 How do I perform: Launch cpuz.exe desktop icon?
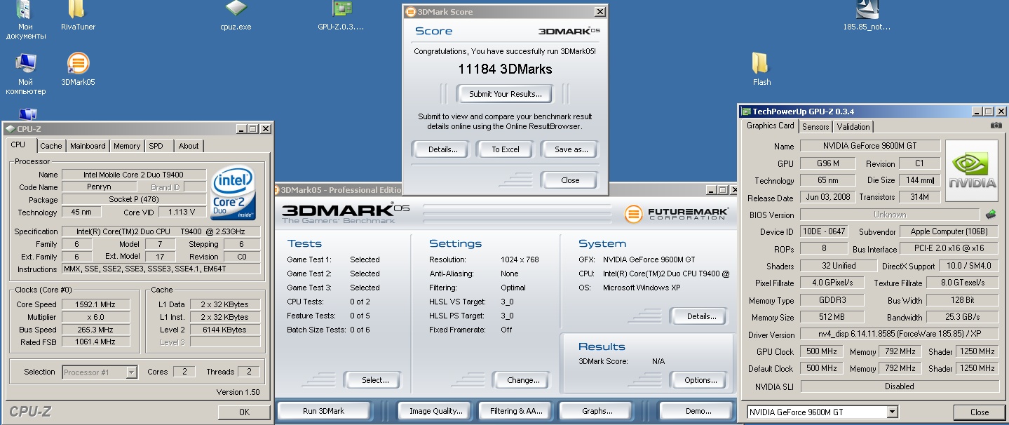coord(236,17)
